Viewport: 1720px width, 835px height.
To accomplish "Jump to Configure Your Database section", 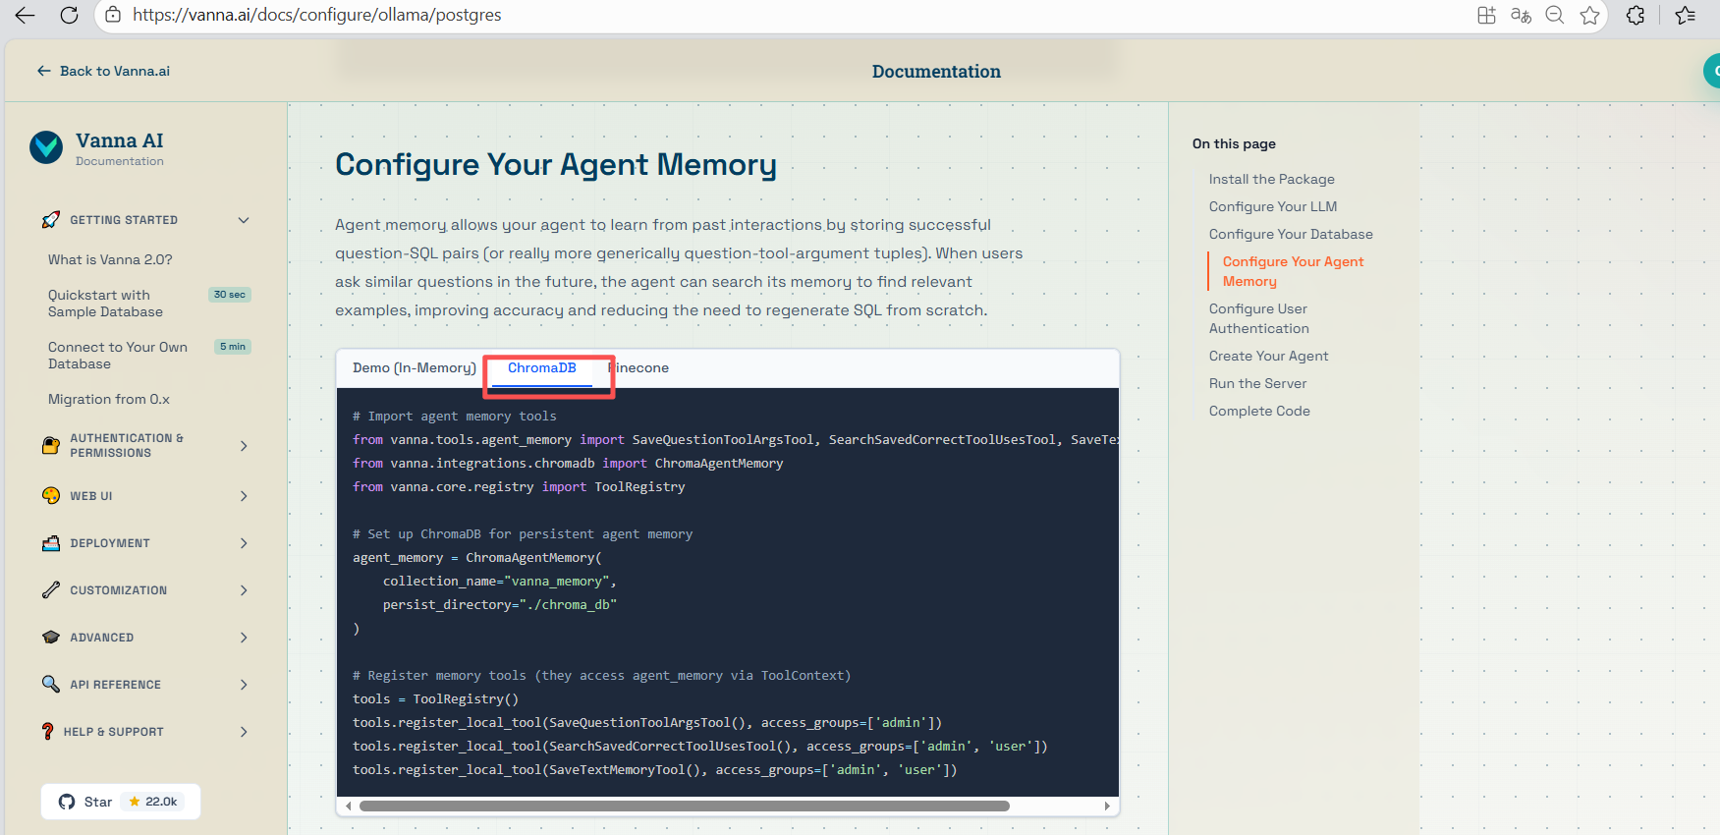I will coord(1291,234).
